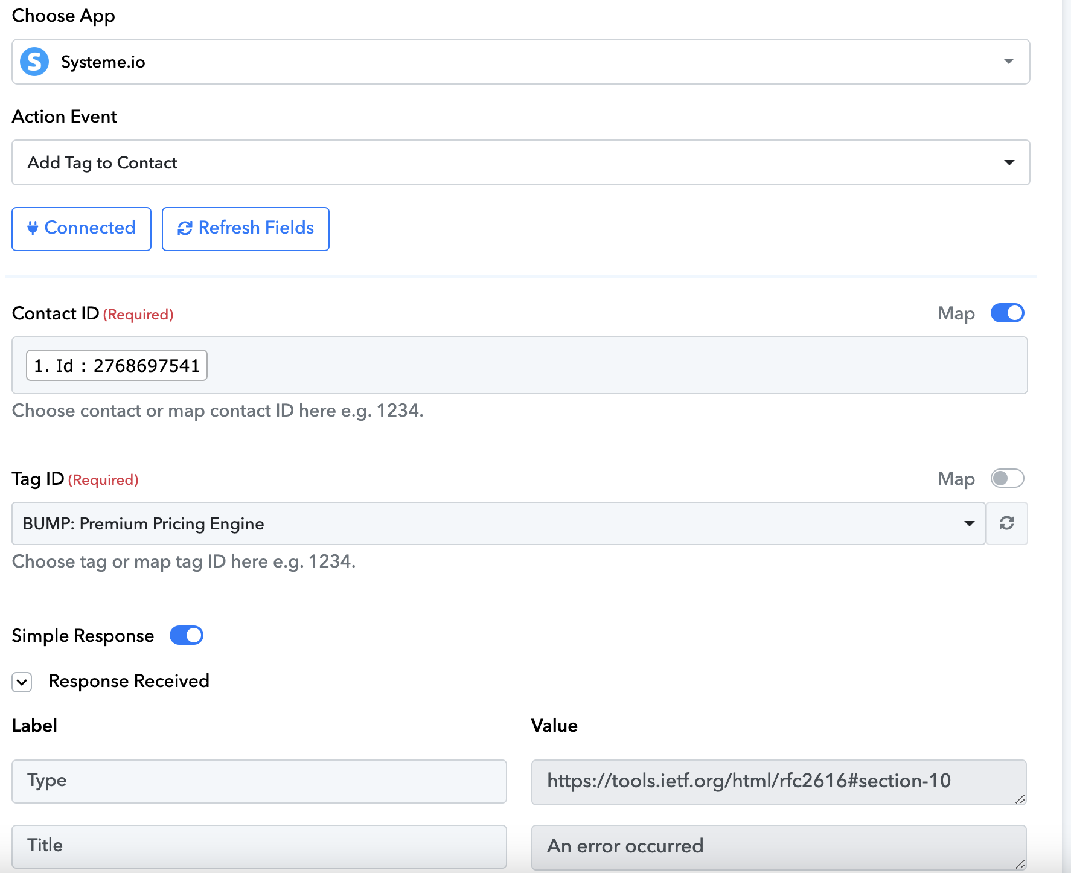Screen dimensions: 1071x873
Task: Click the 'Value' column header
Action: tap(554, 726)
